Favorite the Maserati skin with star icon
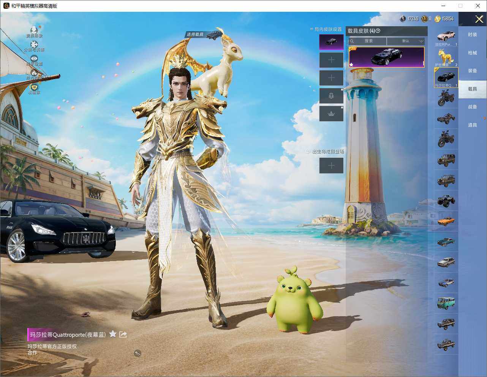The height and width of the screenshot is (377, 487). point(113,334)
